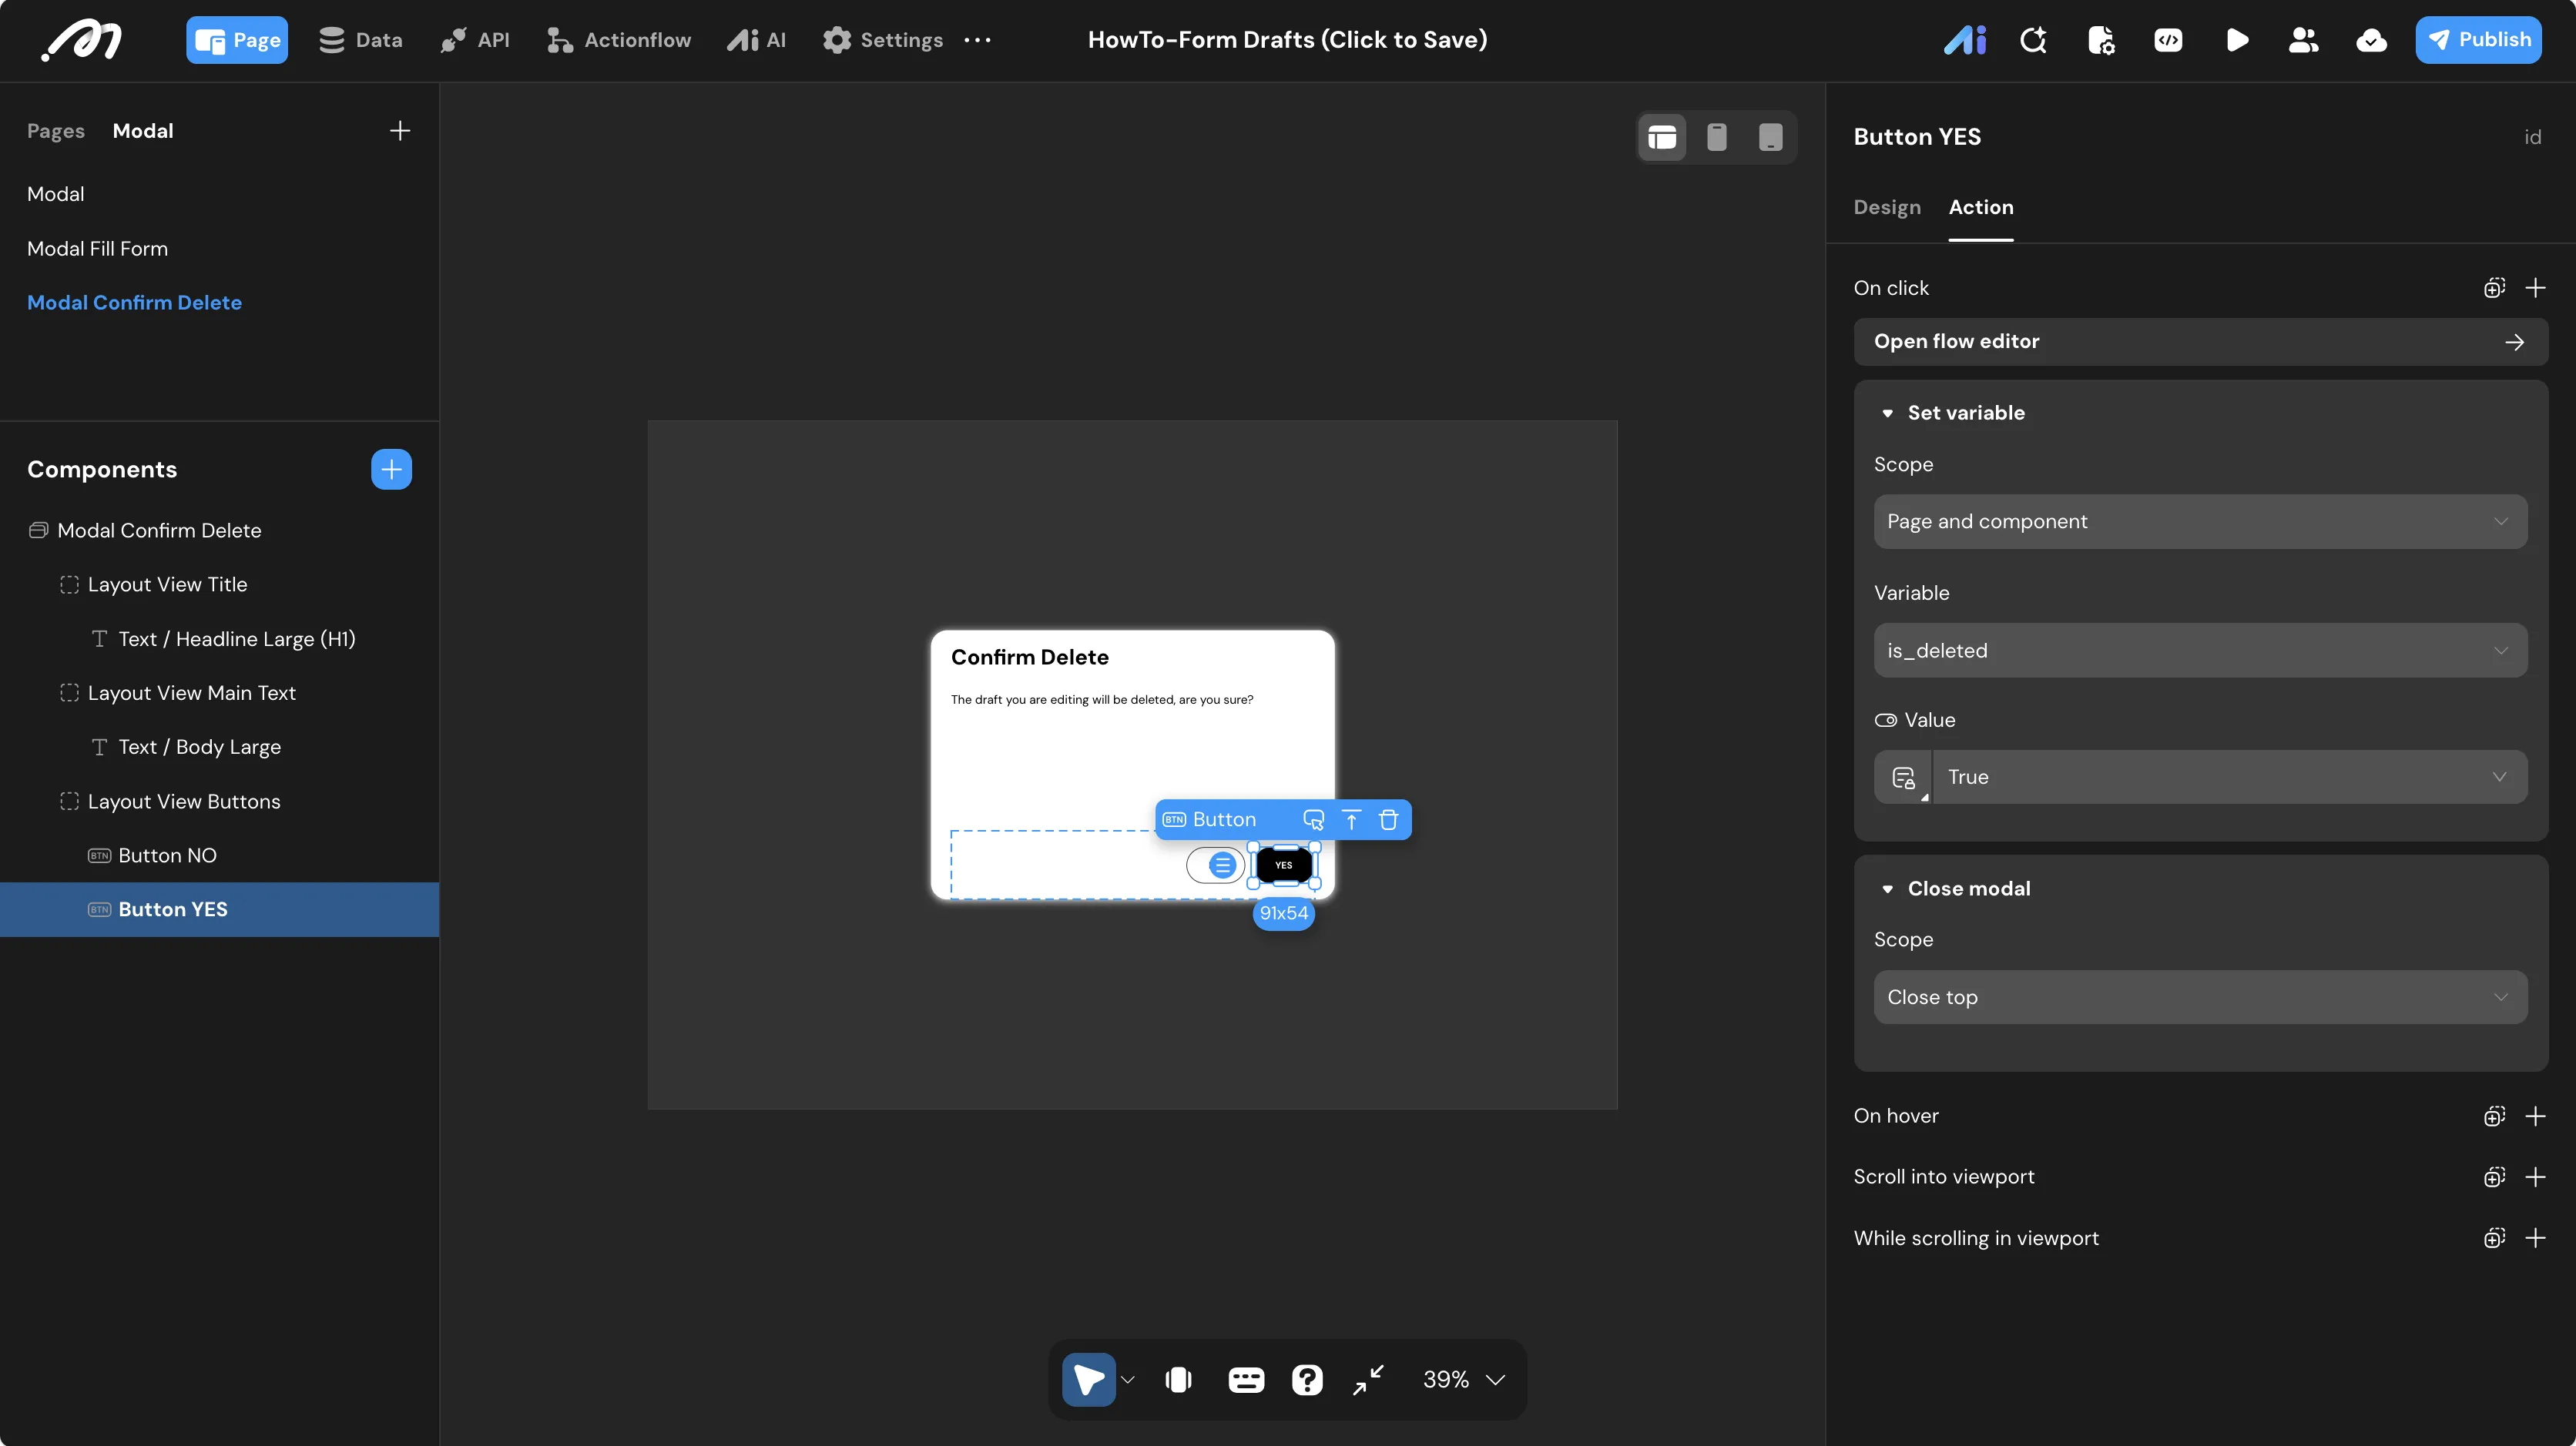Click the Momen logo icon
Screen dimensions: 2576x1446
point(82,40)
